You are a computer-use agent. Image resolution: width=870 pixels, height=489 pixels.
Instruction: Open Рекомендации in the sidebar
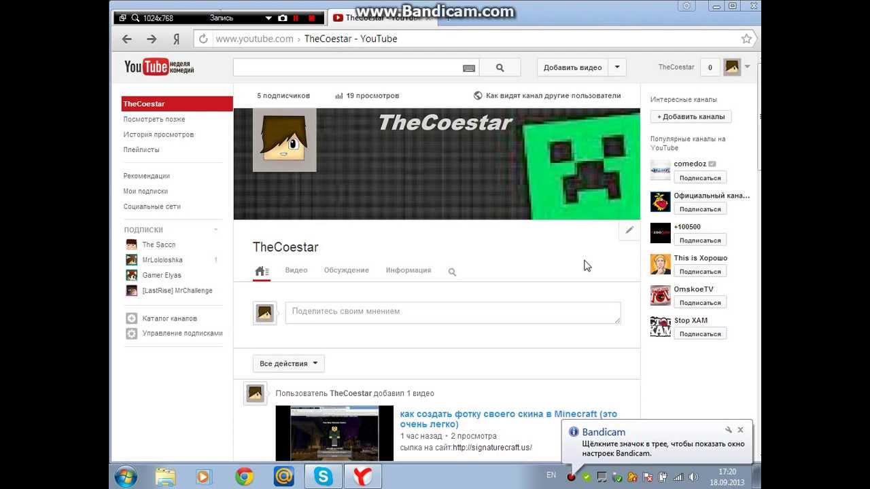click(147, 176)
